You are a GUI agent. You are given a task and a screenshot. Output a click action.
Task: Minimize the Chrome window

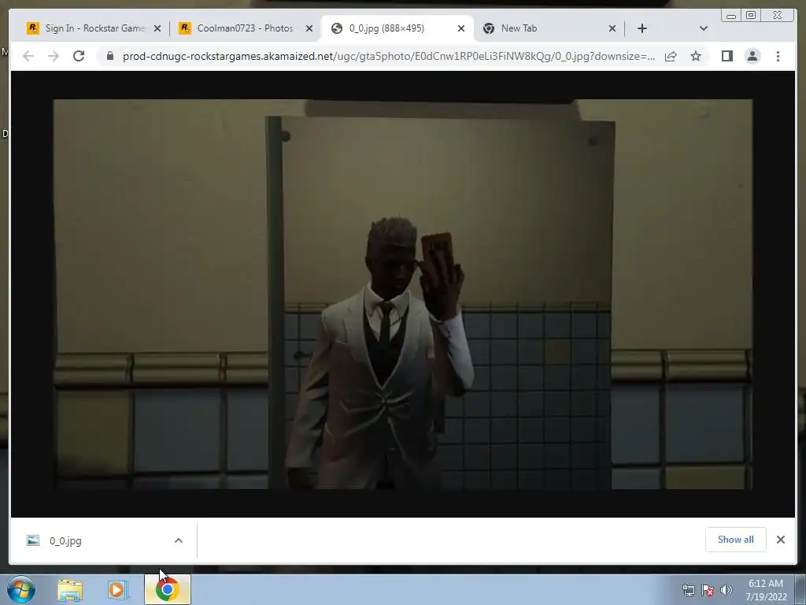pos(731,16)
